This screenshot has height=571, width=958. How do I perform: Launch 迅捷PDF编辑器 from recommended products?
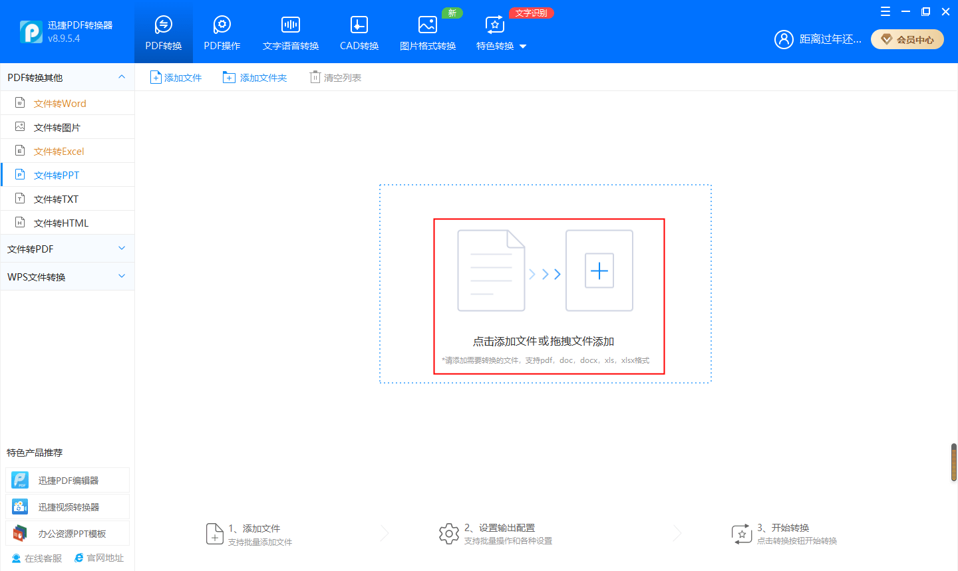tap(68, 481)
